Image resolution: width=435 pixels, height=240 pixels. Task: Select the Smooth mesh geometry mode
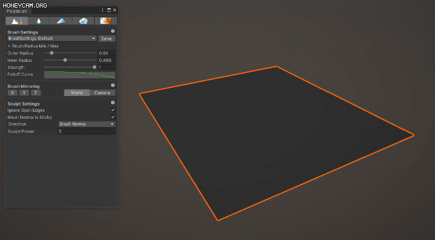coord(39,21)
